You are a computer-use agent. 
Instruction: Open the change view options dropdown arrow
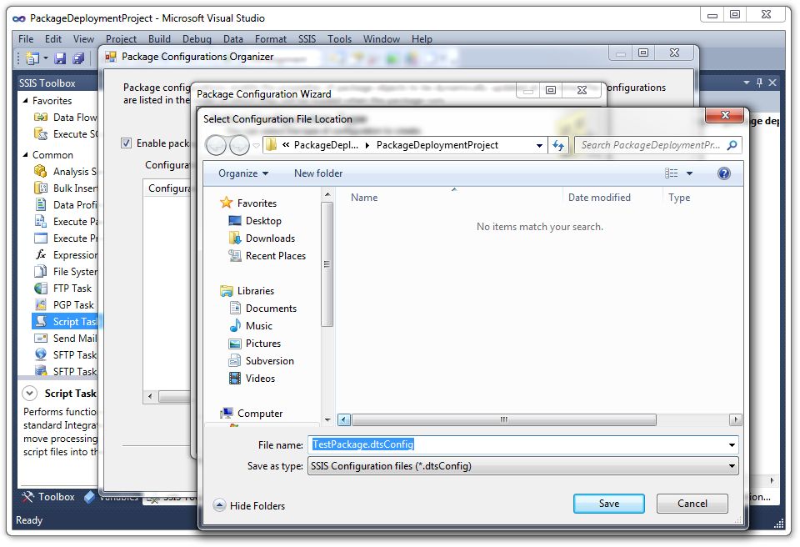[689, 173]
